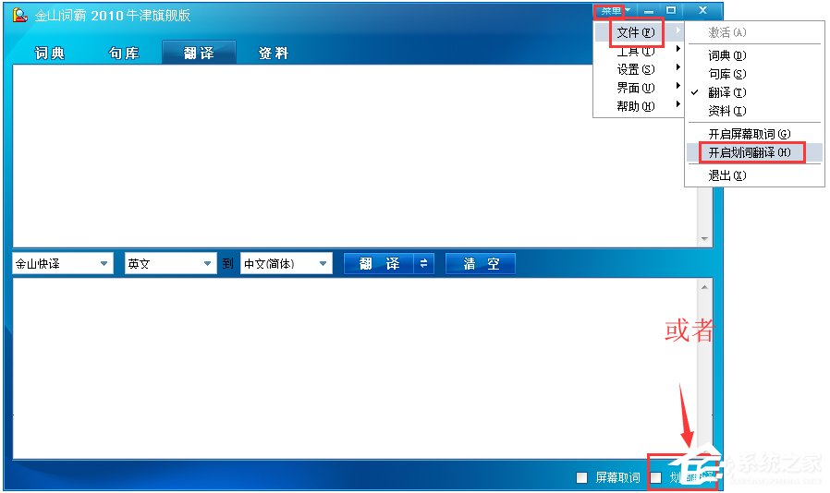This screenshot has height=493, width=830.
Task: Click the upper text area scroll down arrow
Action: pyautogui.click(x=704, y=239)
